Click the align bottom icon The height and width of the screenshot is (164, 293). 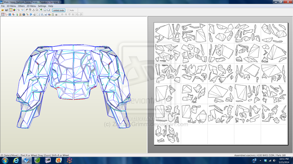point(73,15)
